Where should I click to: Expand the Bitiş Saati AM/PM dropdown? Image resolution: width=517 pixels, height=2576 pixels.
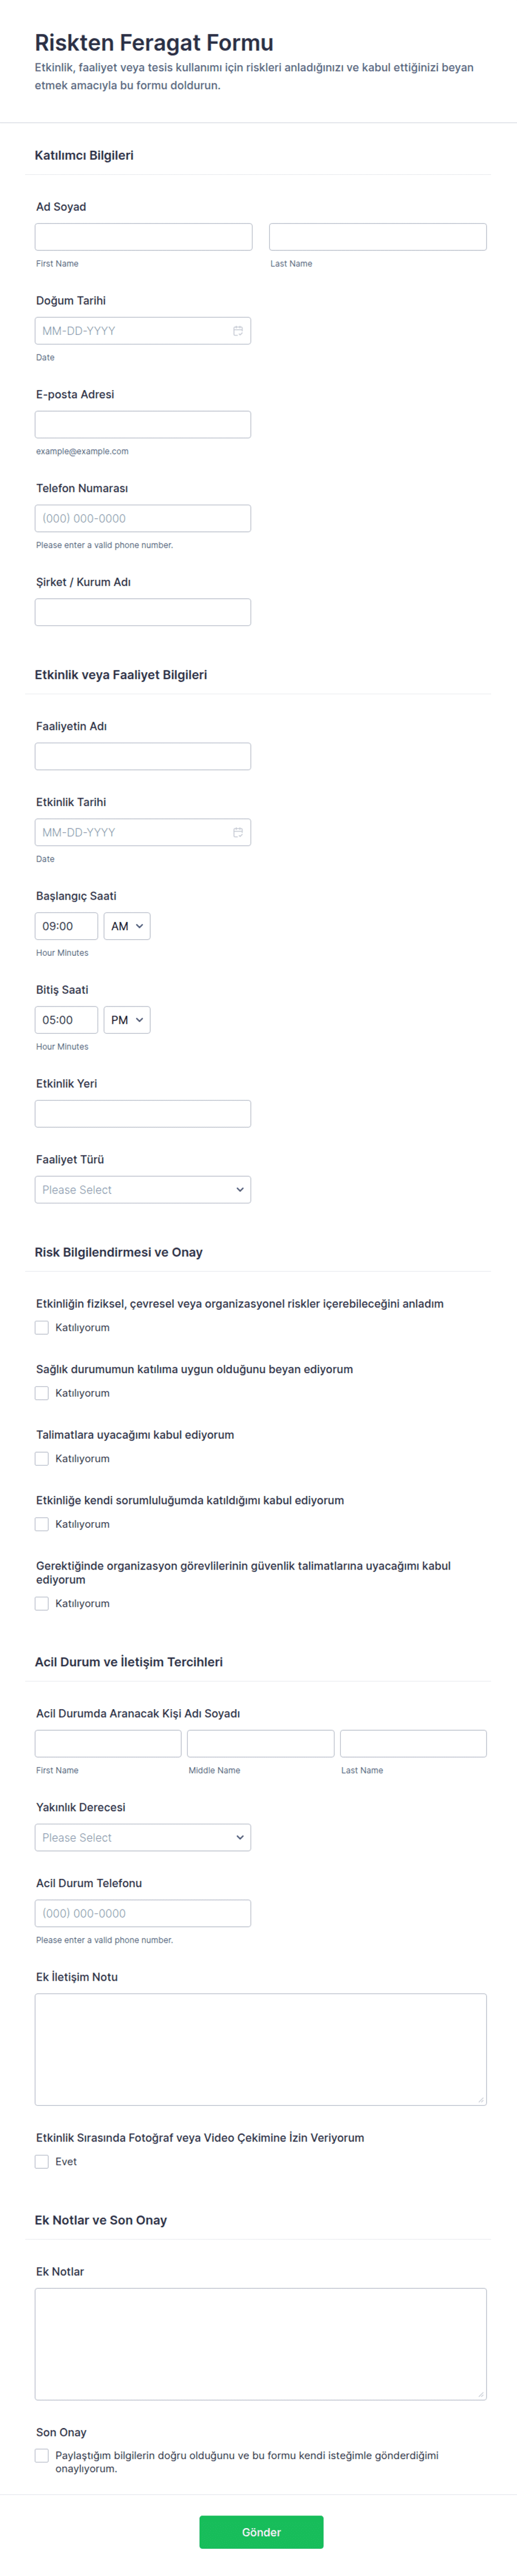(x=127, y=1020)
